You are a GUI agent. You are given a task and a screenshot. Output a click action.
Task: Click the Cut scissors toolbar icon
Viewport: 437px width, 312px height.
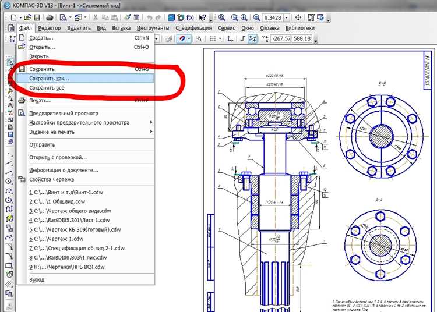pyautogui.click(x=96, y=18)
